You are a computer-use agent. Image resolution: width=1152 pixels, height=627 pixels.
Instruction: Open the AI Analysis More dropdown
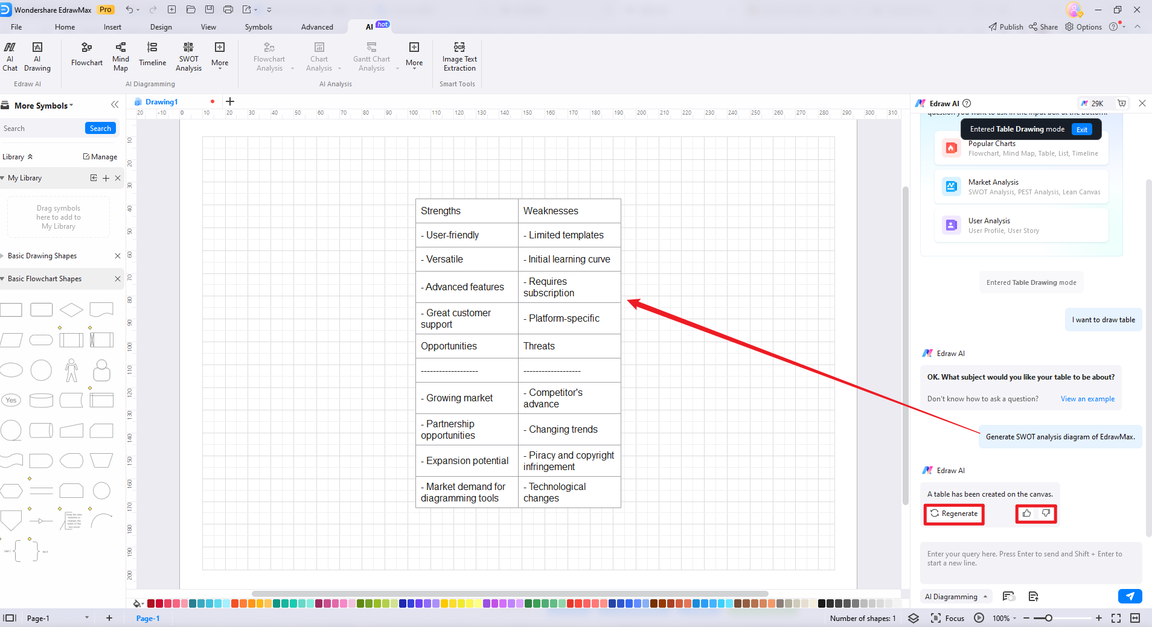coord(414,56)
